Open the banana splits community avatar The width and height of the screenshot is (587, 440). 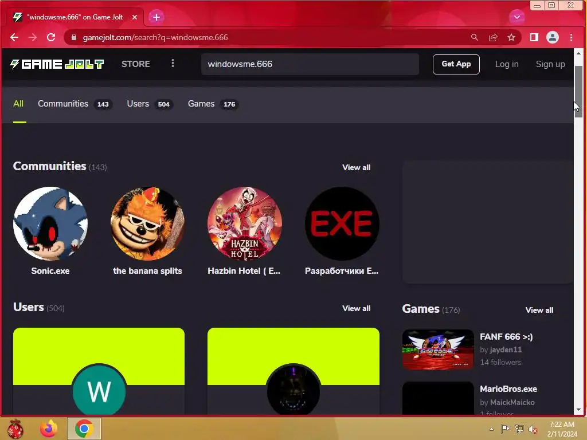pyautogui.click(x=147, y=224)
